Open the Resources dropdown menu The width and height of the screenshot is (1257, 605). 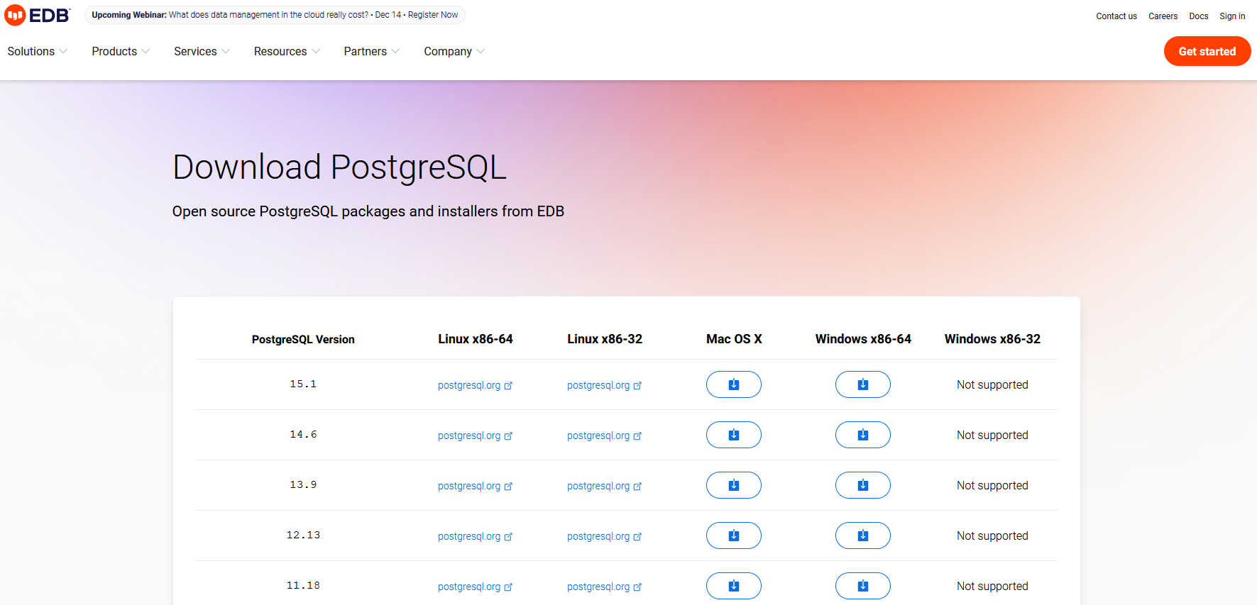click(287, 51)
